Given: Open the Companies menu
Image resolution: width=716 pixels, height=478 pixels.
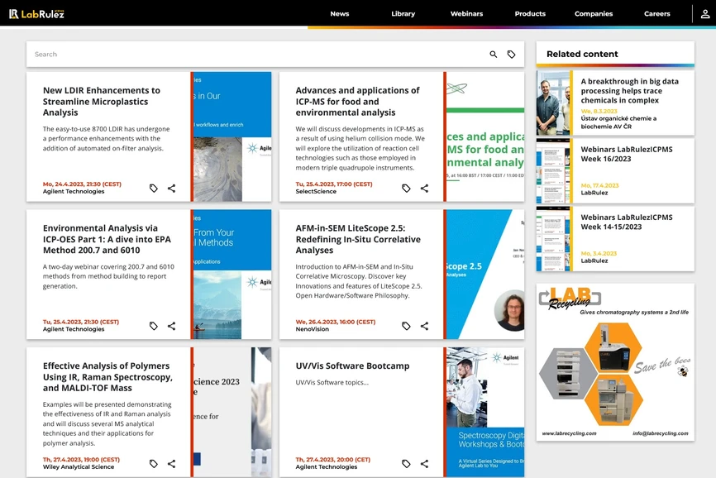Looking at the screenshot, I should pos(593,14).
